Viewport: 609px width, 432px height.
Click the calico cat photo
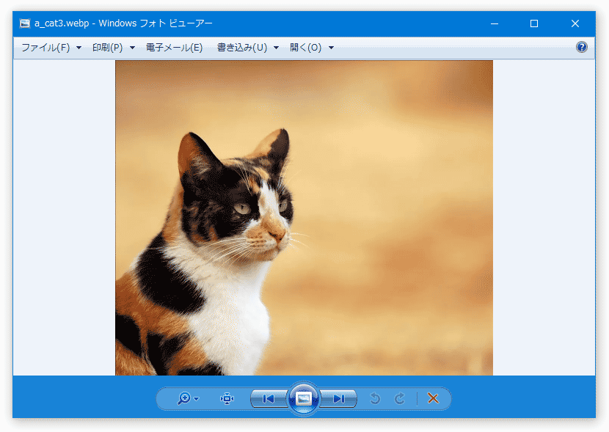[x=304, y=218]
